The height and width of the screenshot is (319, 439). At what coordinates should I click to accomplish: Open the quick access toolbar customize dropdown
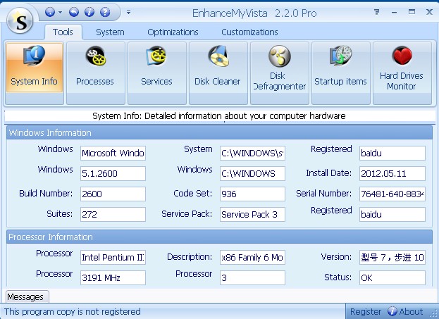[128, 12]
